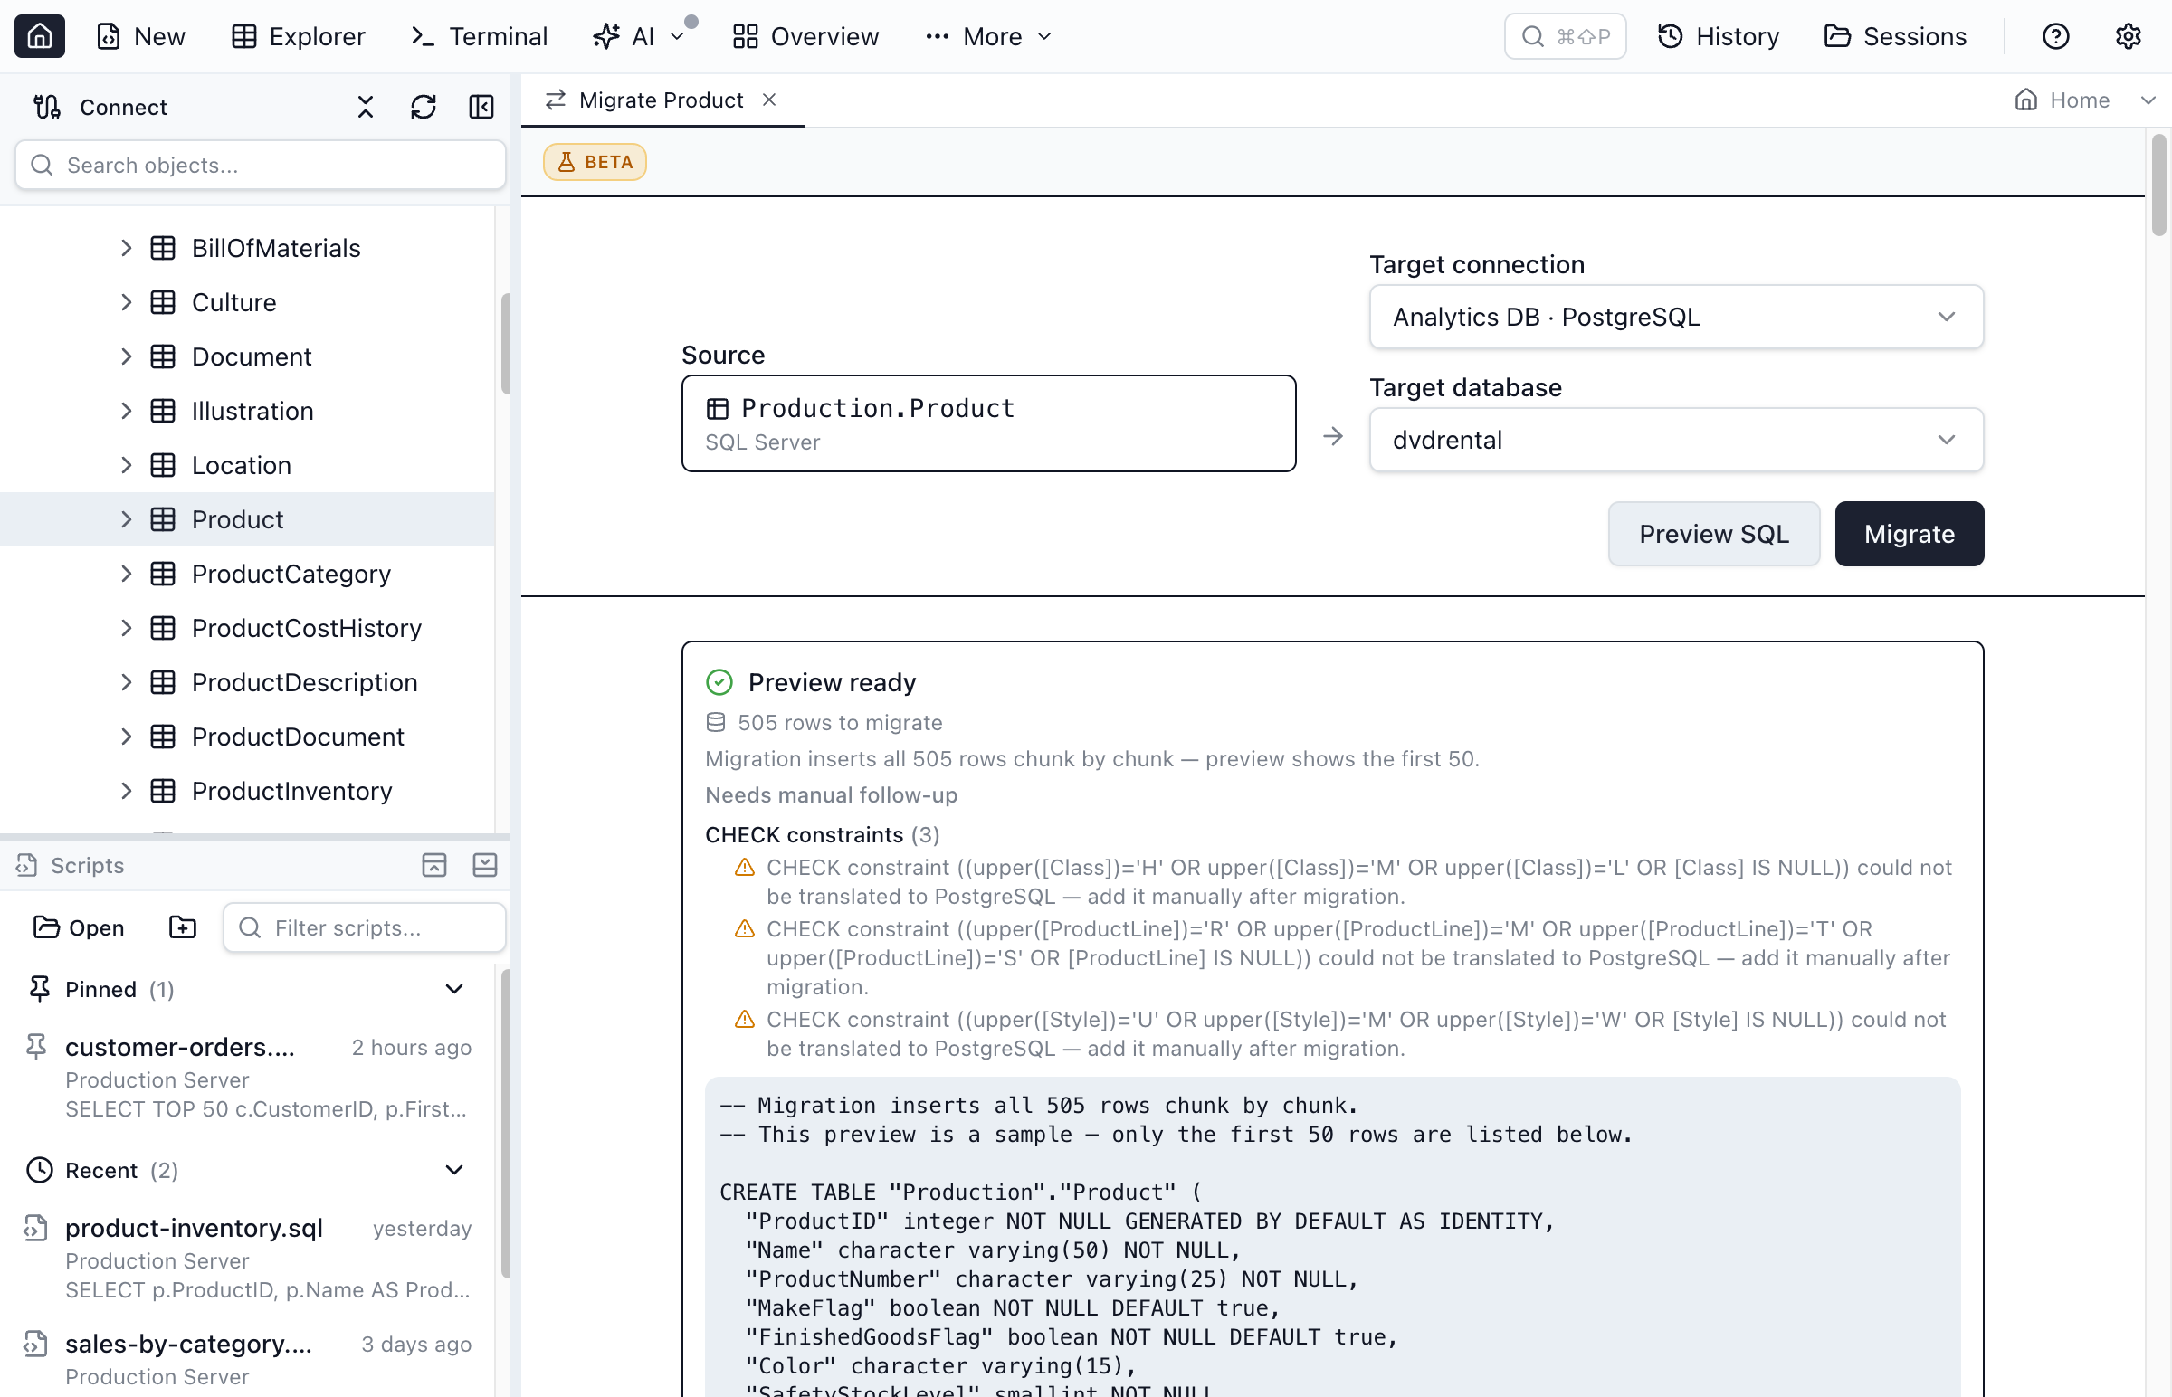Open the sales-by-category recent script
The image size is (2172, 1397).
coord(247,1359)
